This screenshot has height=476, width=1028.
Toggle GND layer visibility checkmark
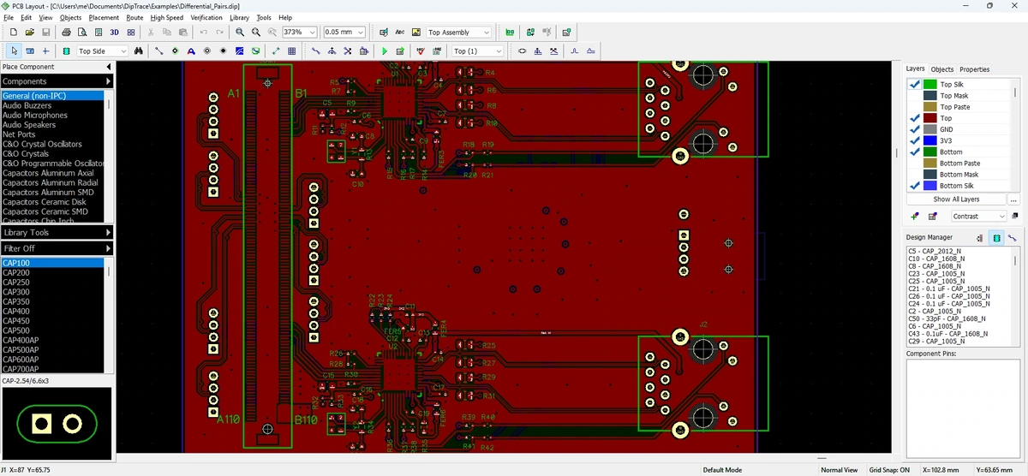pos(914,129)
